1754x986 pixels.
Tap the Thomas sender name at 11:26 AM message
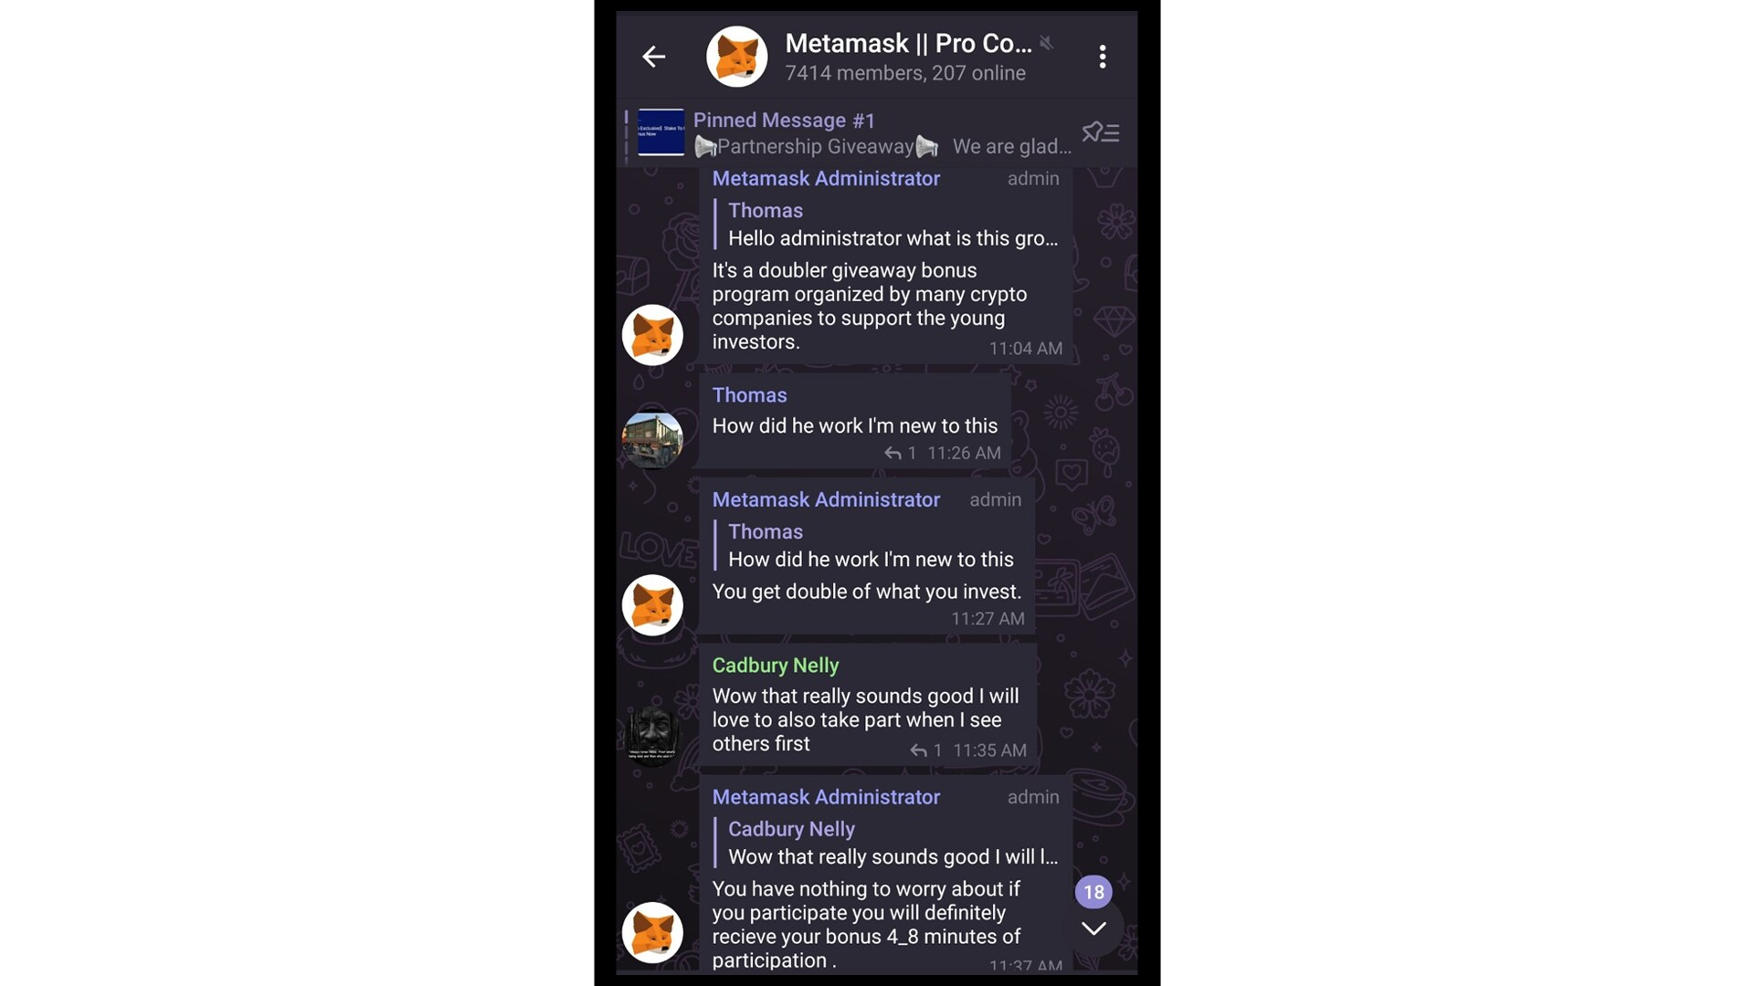(x=749, y=395)
